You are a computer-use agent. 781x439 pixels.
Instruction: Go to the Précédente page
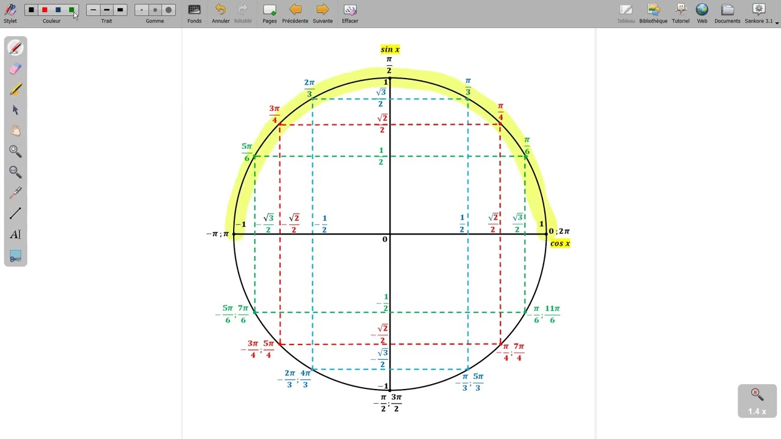pyautogui.click(x=295, y=13)
